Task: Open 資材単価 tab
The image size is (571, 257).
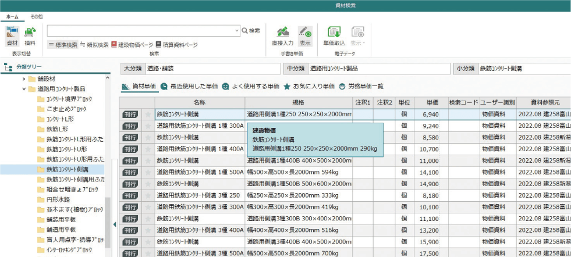Action: click(x=139, y=87)
